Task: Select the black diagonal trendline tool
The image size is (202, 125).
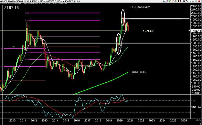Action: coord(187,1)
